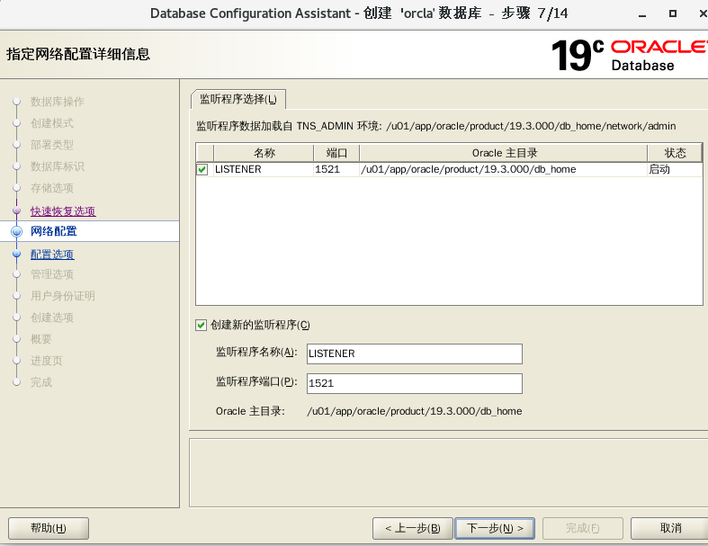Click the 状态 column header
The height and width of the screenshot is (546, 708).
pyautogui.click(x=675, y=153)
